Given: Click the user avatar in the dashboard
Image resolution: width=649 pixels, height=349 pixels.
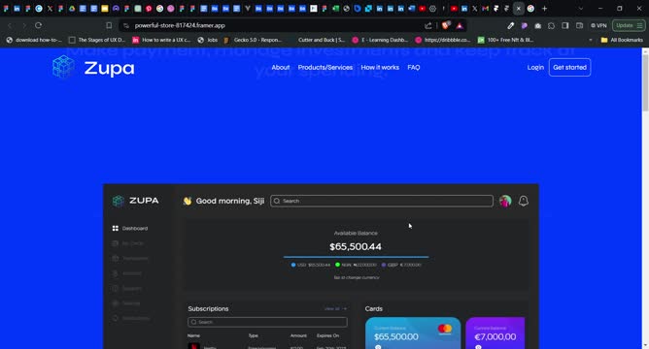Looking at the screenshot, I should tap(505, 201).
